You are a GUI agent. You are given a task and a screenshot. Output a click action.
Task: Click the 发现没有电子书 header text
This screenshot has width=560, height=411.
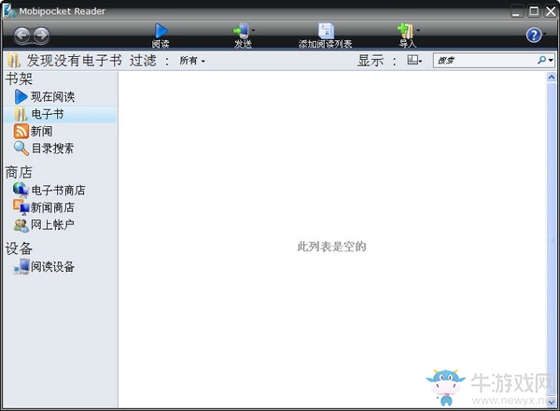(x=75, y=61)
